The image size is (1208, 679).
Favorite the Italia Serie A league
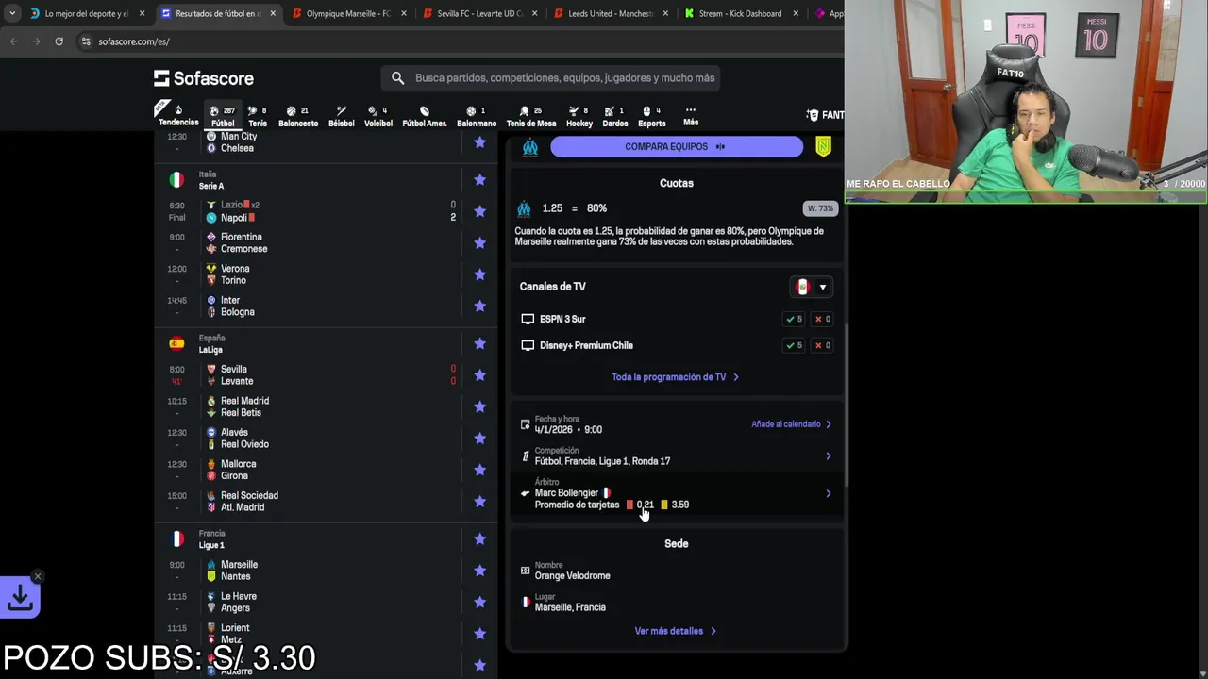pos(479,180)
